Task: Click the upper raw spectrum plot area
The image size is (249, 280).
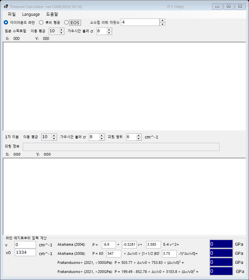Action: pyautogui.click(x=124, y=86)
